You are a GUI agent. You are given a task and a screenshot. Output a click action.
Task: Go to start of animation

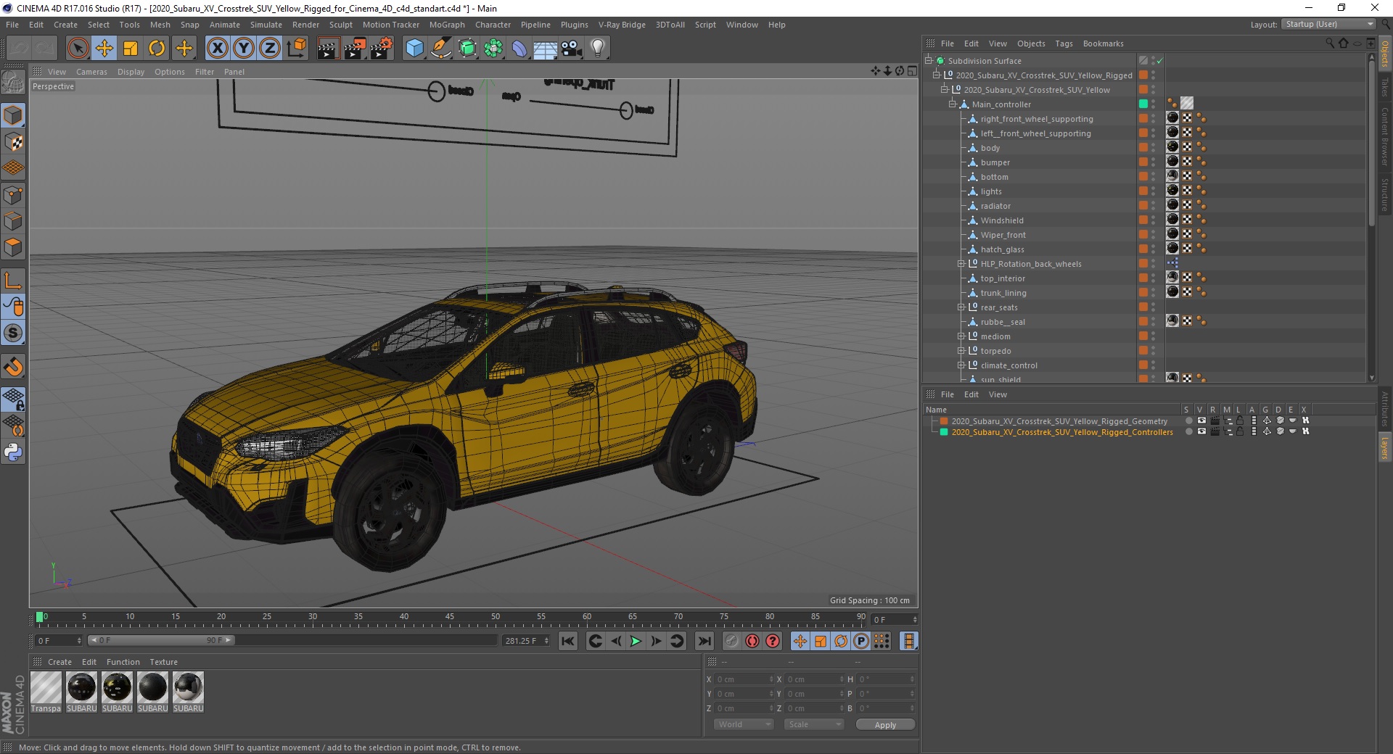[x=568, y=641]
